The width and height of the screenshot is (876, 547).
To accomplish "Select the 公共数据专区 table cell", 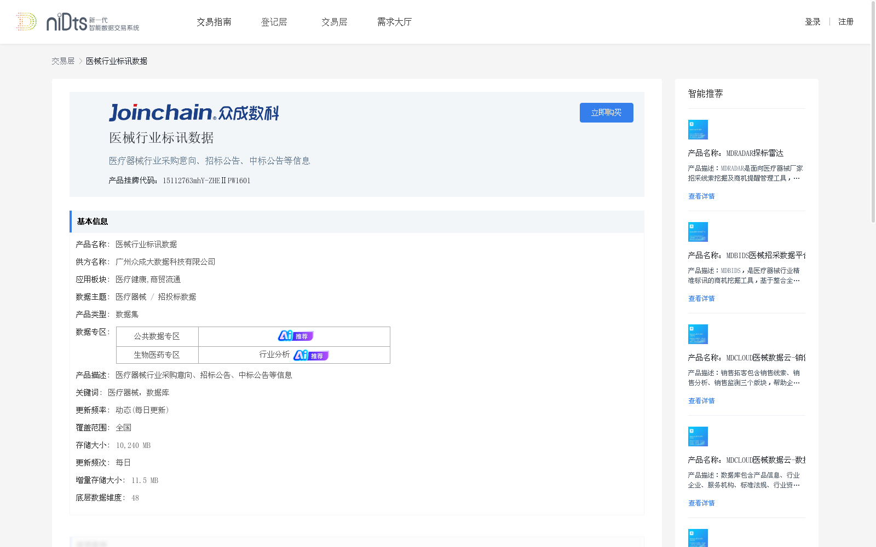I will pyautogui.click(x=157, y=336).
